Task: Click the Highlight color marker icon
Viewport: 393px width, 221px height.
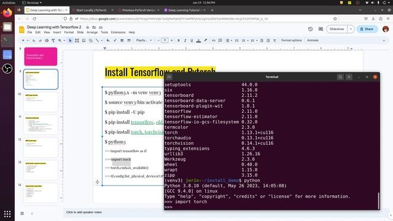Action: [206, 41]
